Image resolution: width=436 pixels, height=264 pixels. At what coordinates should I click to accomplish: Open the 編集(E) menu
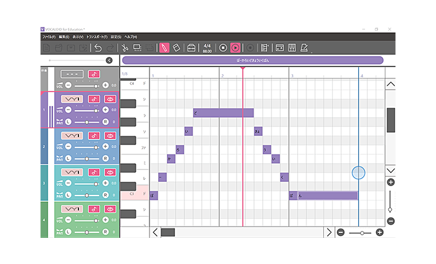64,37
